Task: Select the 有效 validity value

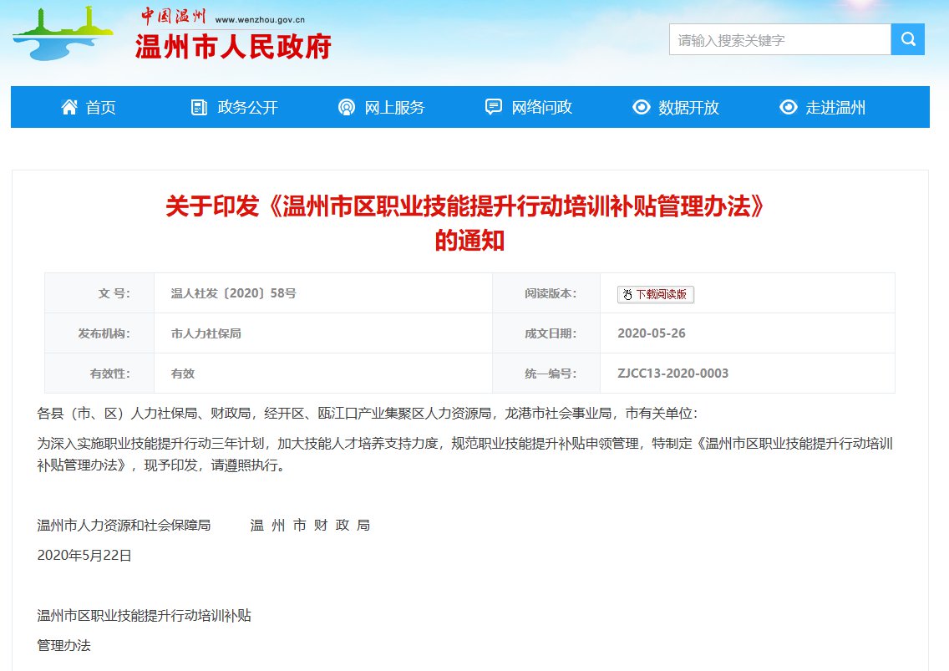Action: click(x=183, y=374)
